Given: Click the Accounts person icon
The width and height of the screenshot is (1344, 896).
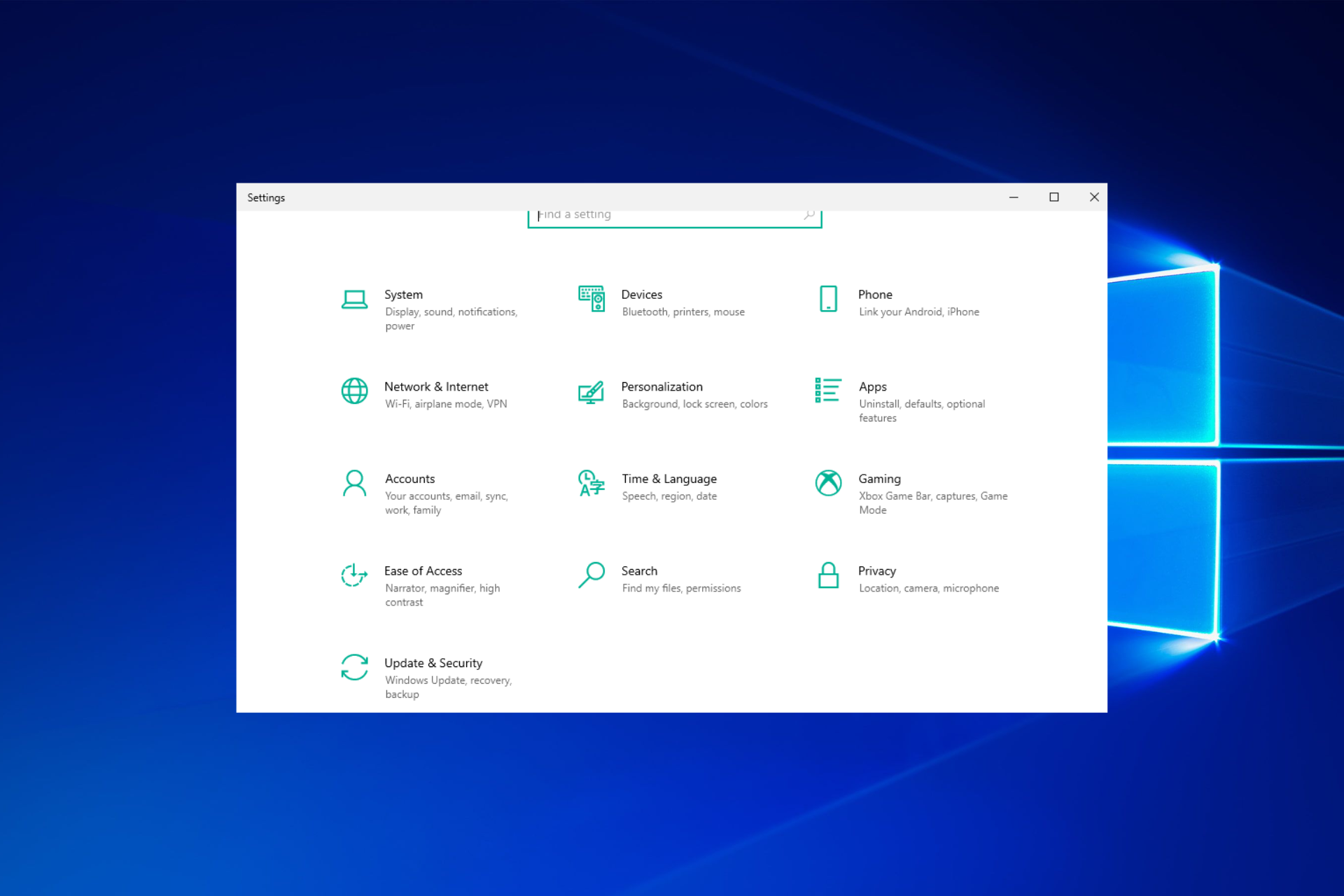Looking at the screenshot, I should (x=354, y=483).
